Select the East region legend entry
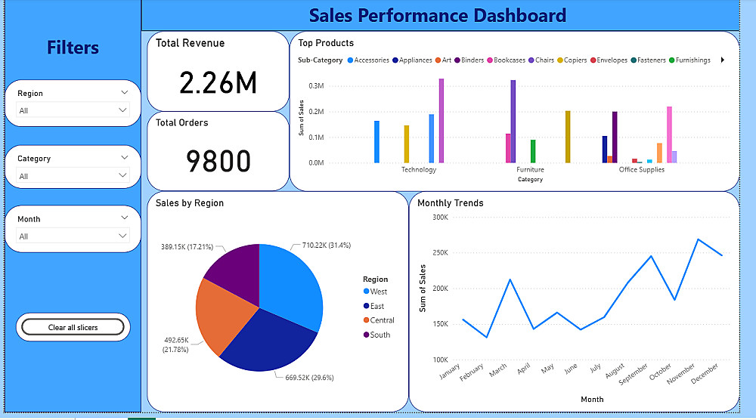 tap(373, 307)
